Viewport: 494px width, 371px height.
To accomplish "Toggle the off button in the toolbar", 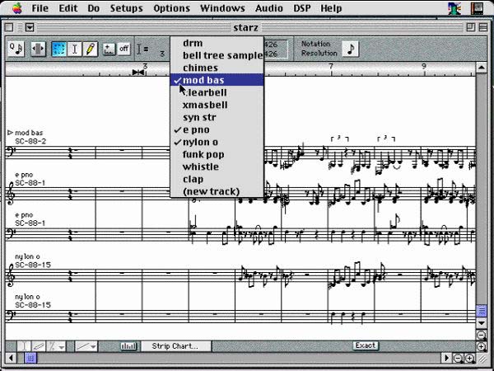I will [123, 49].
